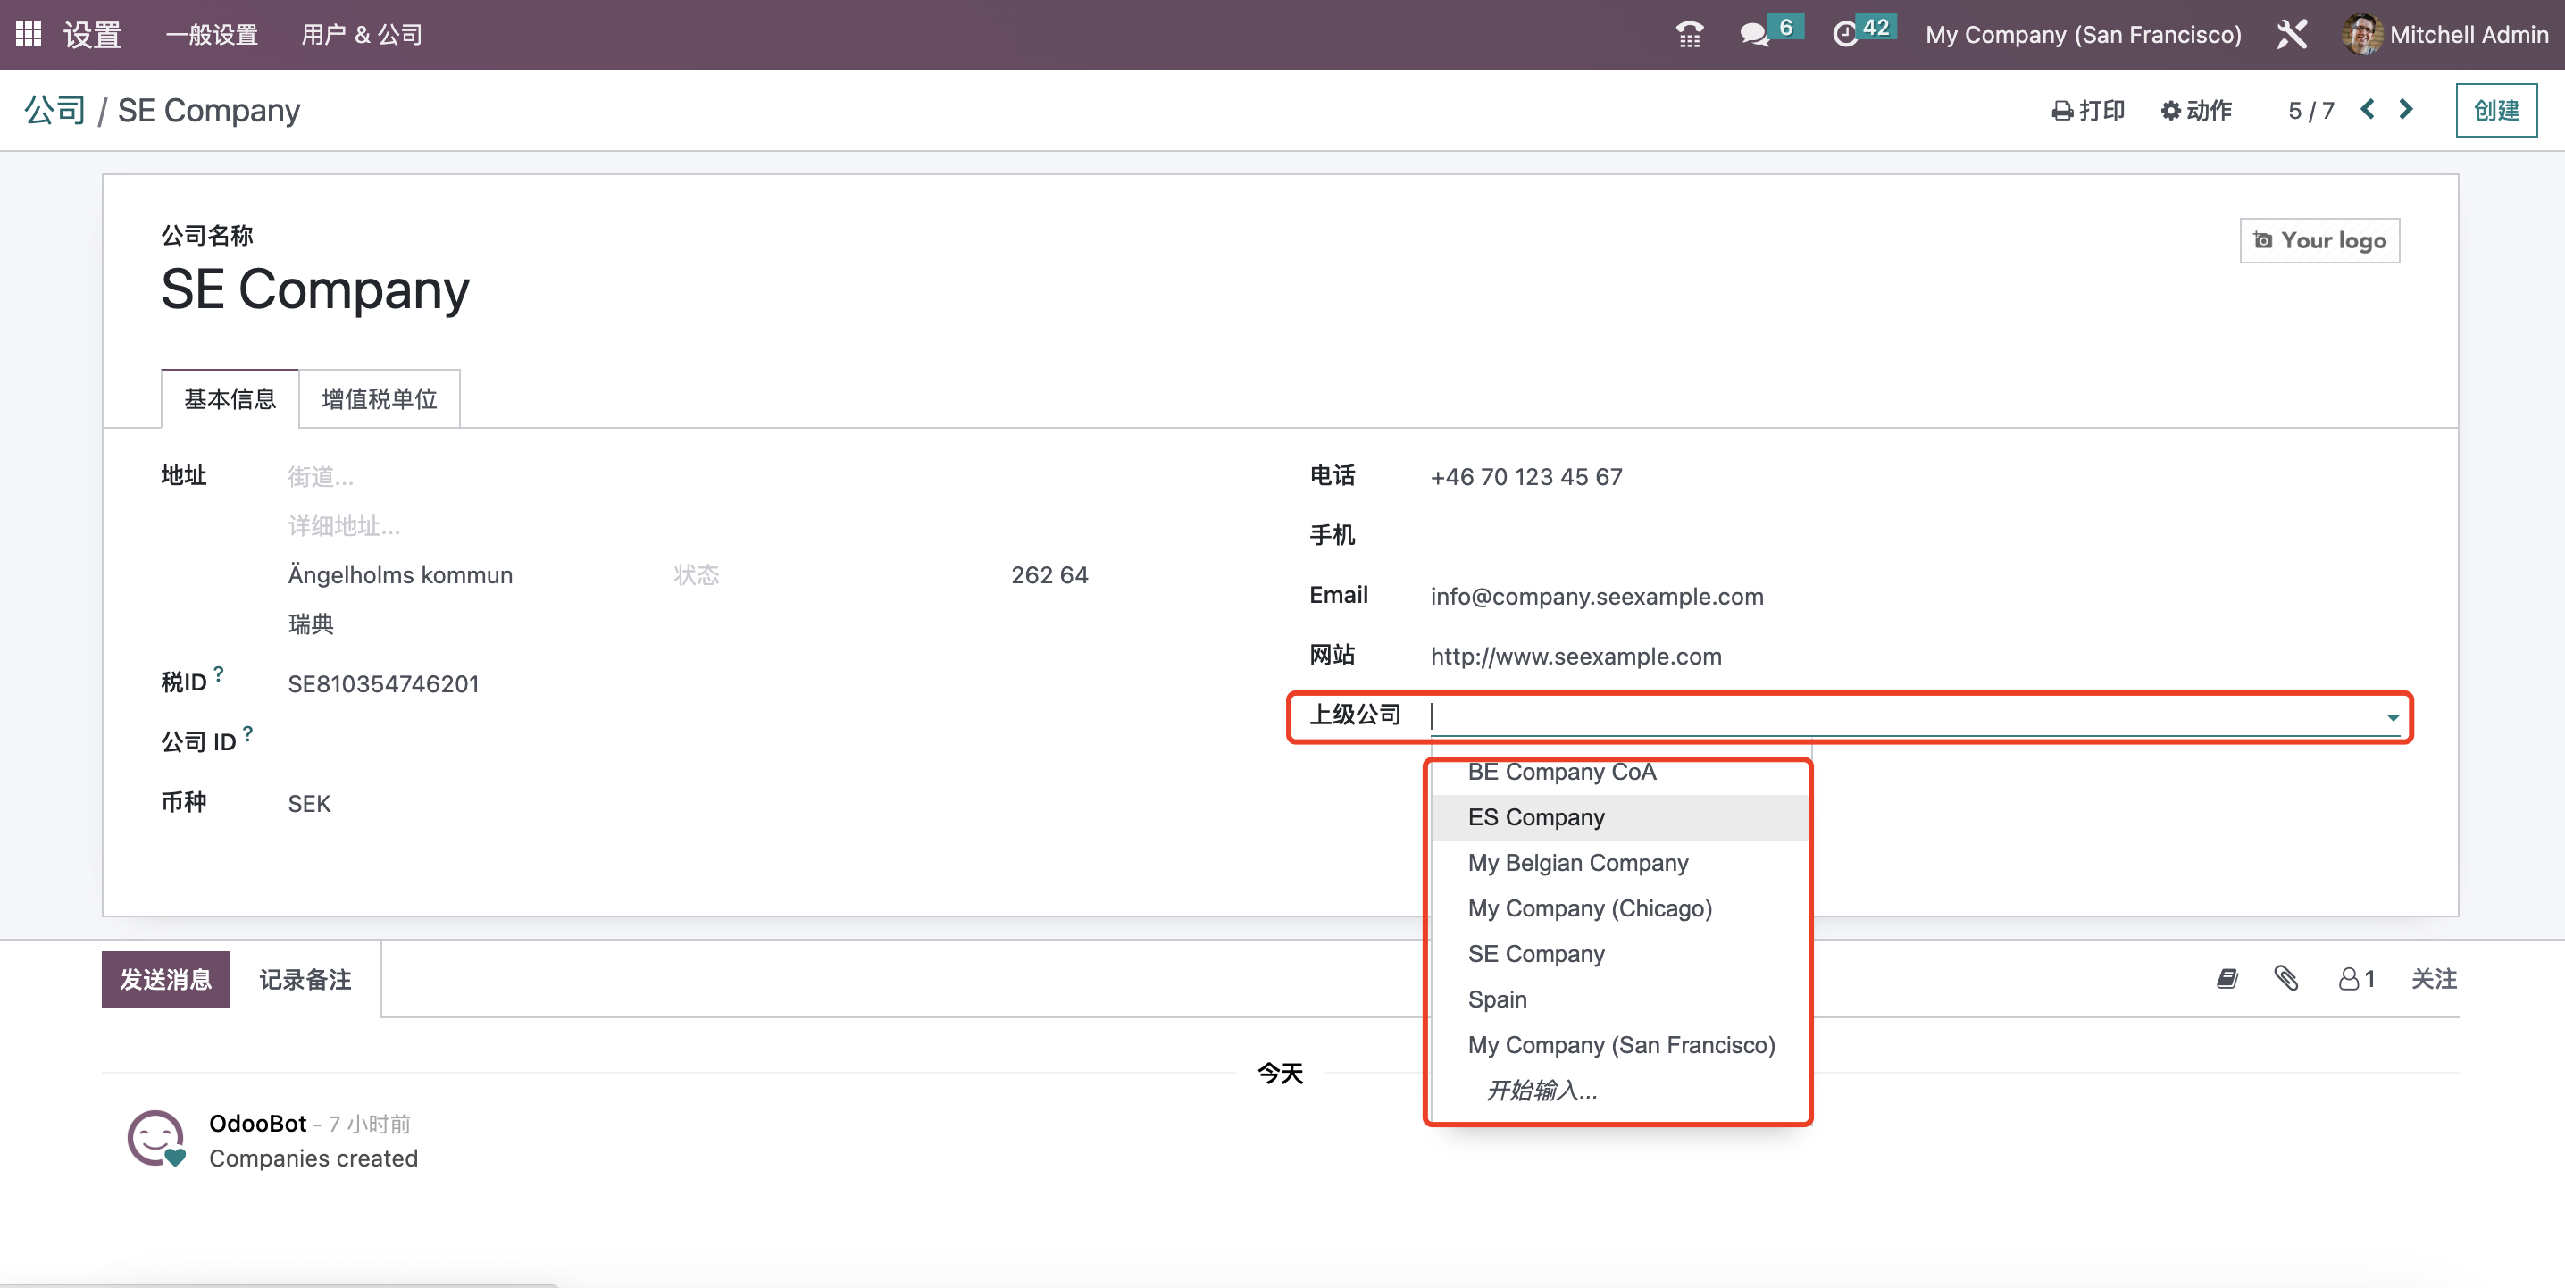Click Mitchell Admin user avatar
This screenshot has height=1288, width=2565.
(2362, 35)
